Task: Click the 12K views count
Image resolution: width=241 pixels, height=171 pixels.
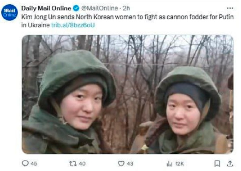Action: point(180,164)
